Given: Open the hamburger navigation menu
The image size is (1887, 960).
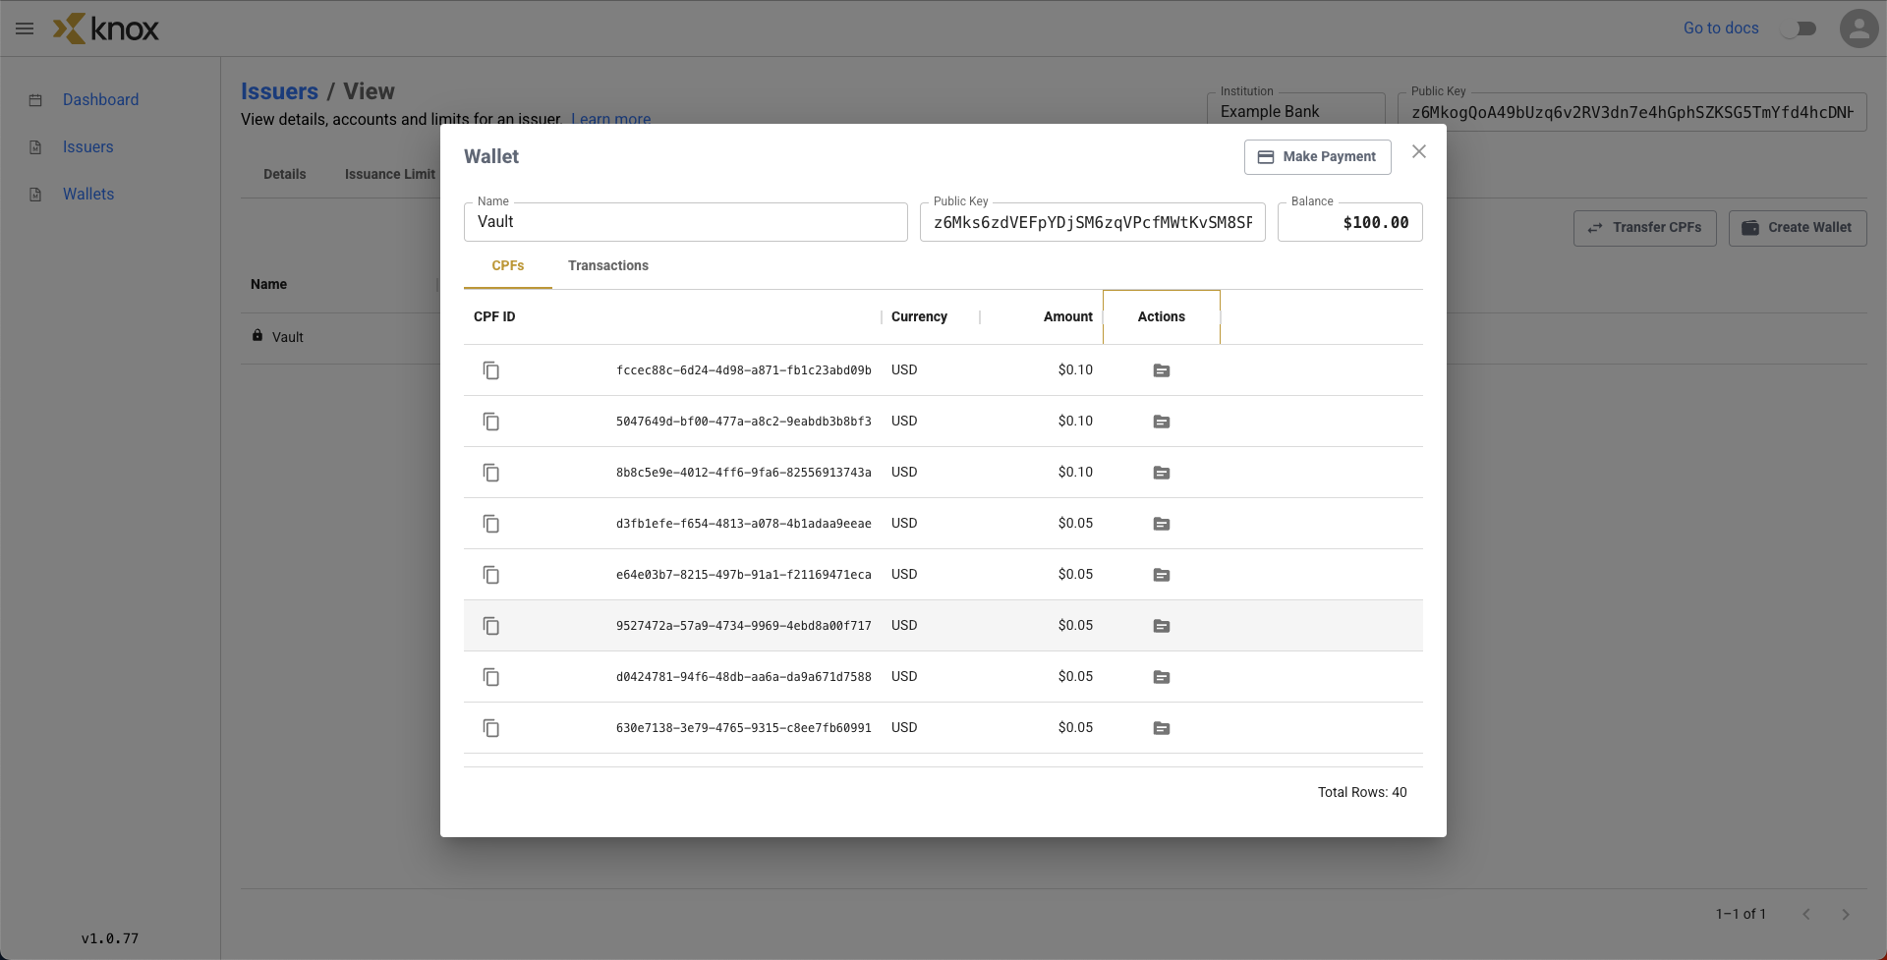Looking at the screenshot, I should pos(25,28).
